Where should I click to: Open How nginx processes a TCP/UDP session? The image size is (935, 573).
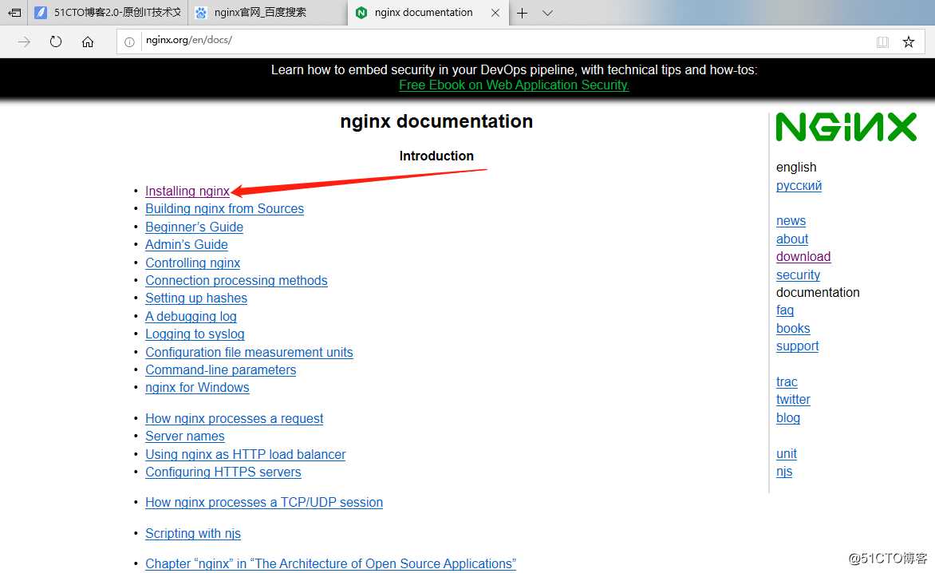tap(264, 503)
